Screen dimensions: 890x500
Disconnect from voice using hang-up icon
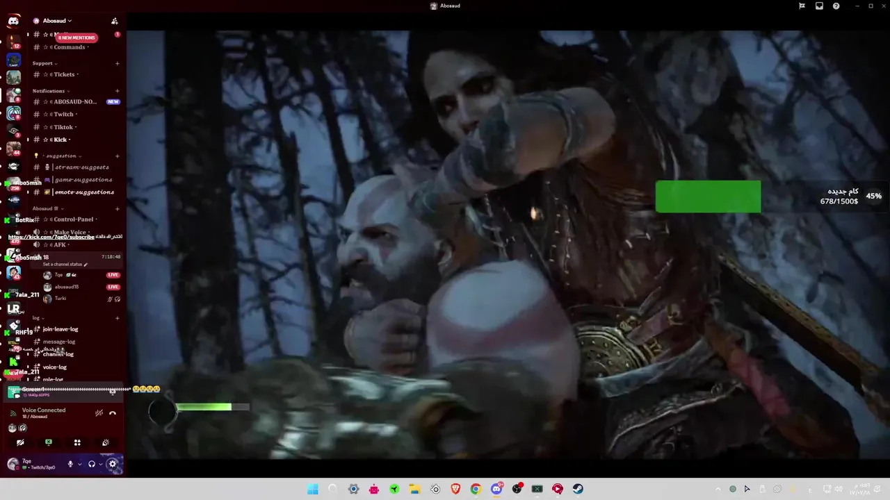[113, 413]
